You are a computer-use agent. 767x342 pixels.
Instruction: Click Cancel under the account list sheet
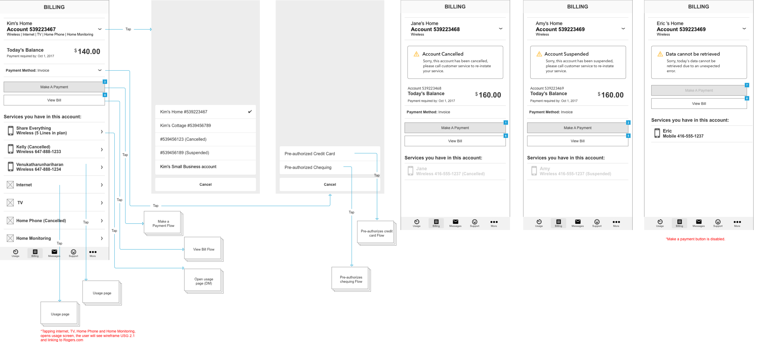tap(205, 185)
